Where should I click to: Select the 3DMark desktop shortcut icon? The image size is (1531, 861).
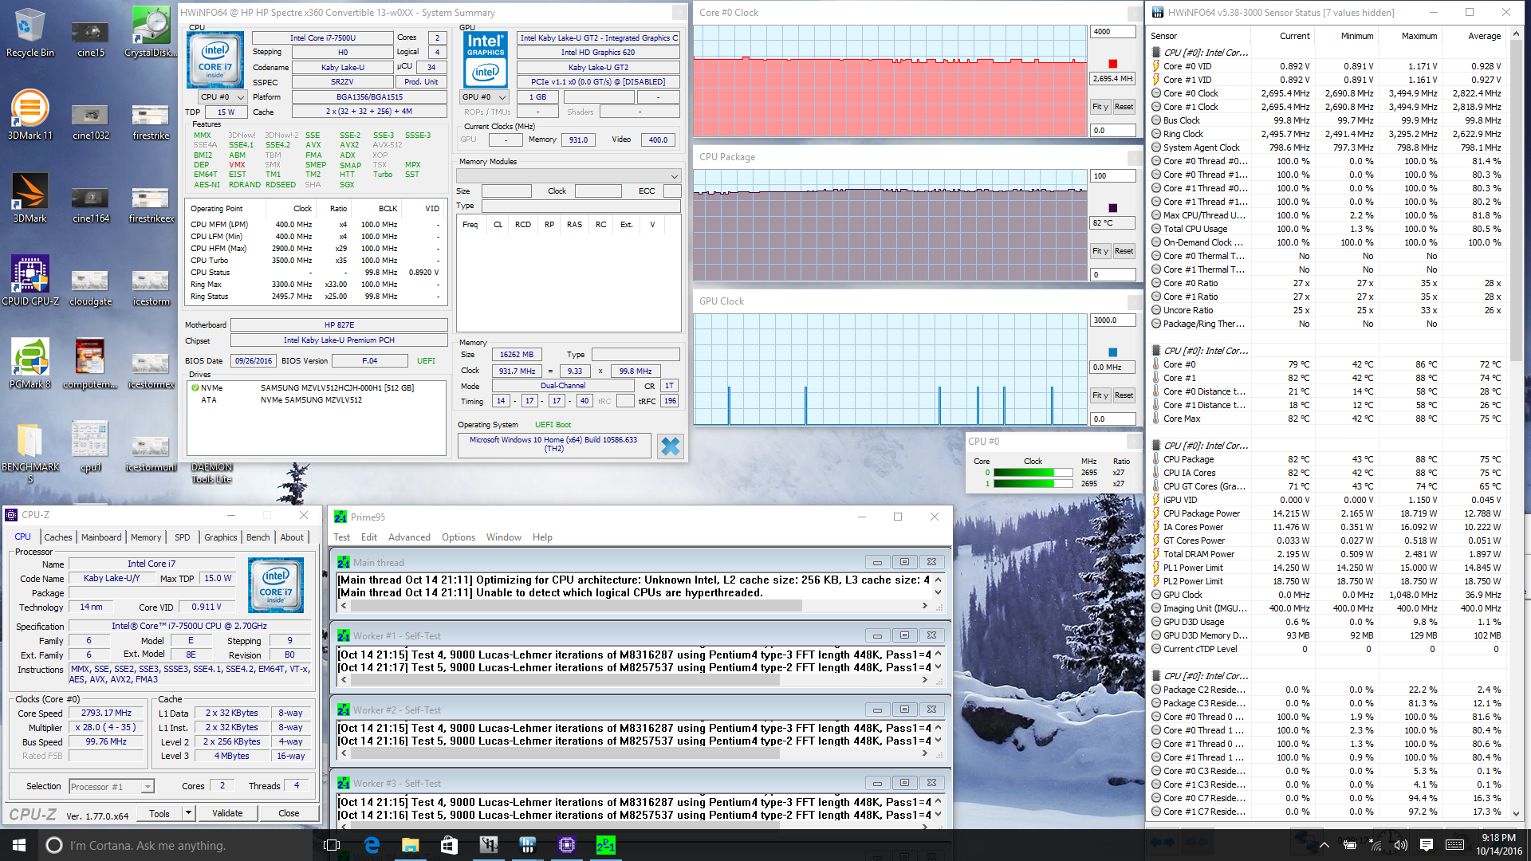point(30,198)
